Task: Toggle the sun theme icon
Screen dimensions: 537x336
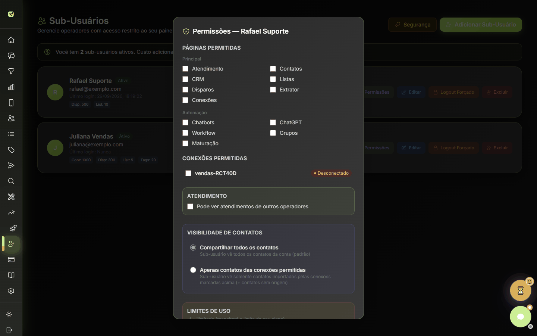Action: pyautogui.click(x=9, y=314)
